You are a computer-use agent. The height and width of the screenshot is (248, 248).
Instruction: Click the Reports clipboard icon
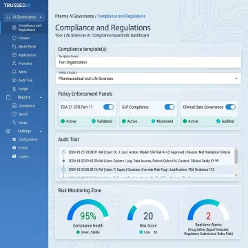click(8, 97)
